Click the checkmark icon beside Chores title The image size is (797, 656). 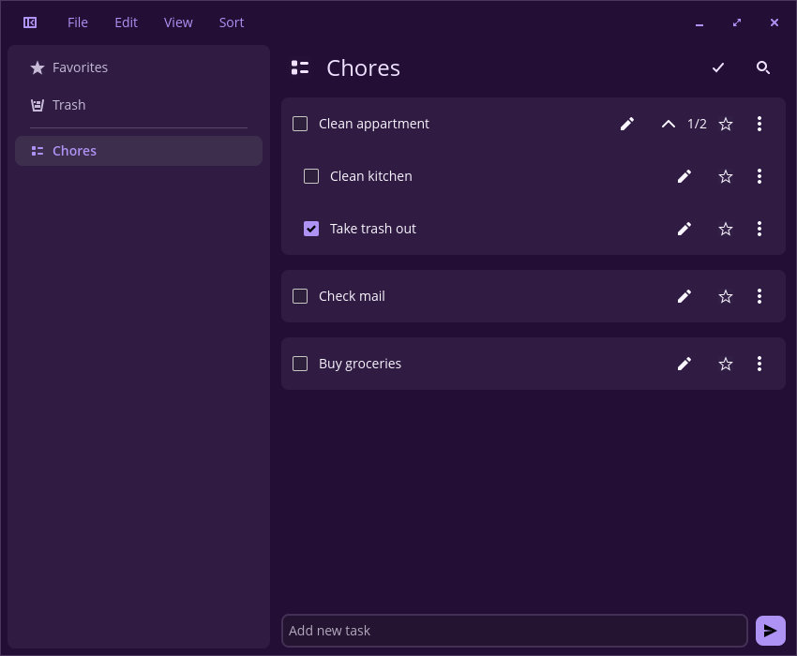coord(717,67)
